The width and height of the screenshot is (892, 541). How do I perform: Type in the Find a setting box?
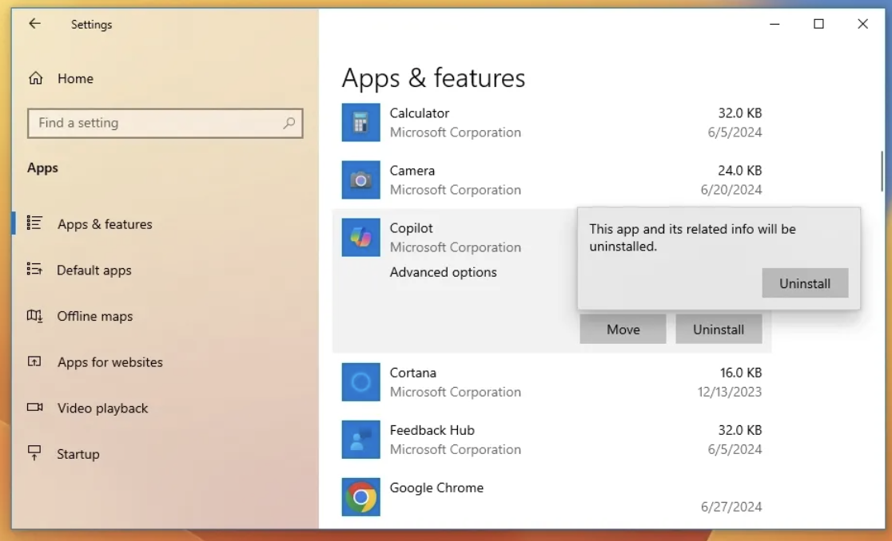point(156,123)
